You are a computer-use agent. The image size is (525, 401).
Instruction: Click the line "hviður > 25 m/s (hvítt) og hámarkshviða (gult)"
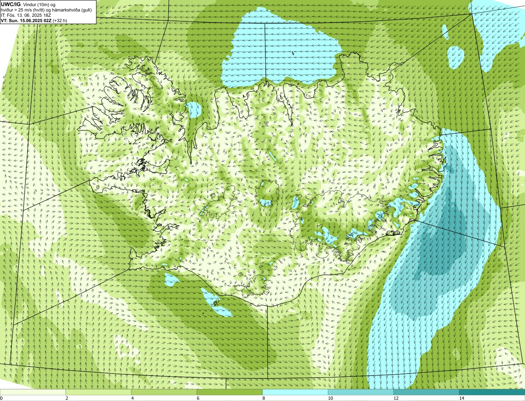coord(46,9)
